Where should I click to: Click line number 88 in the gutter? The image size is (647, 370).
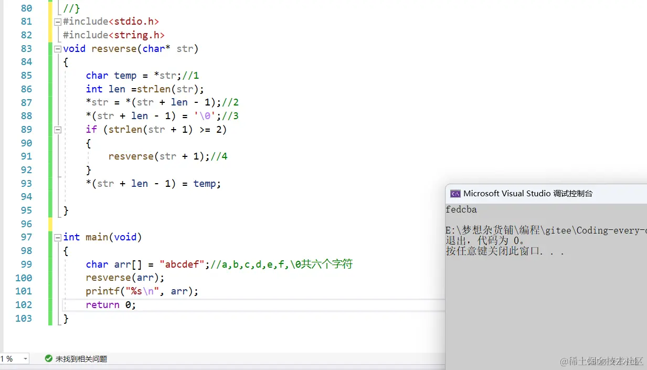(26, 116)
